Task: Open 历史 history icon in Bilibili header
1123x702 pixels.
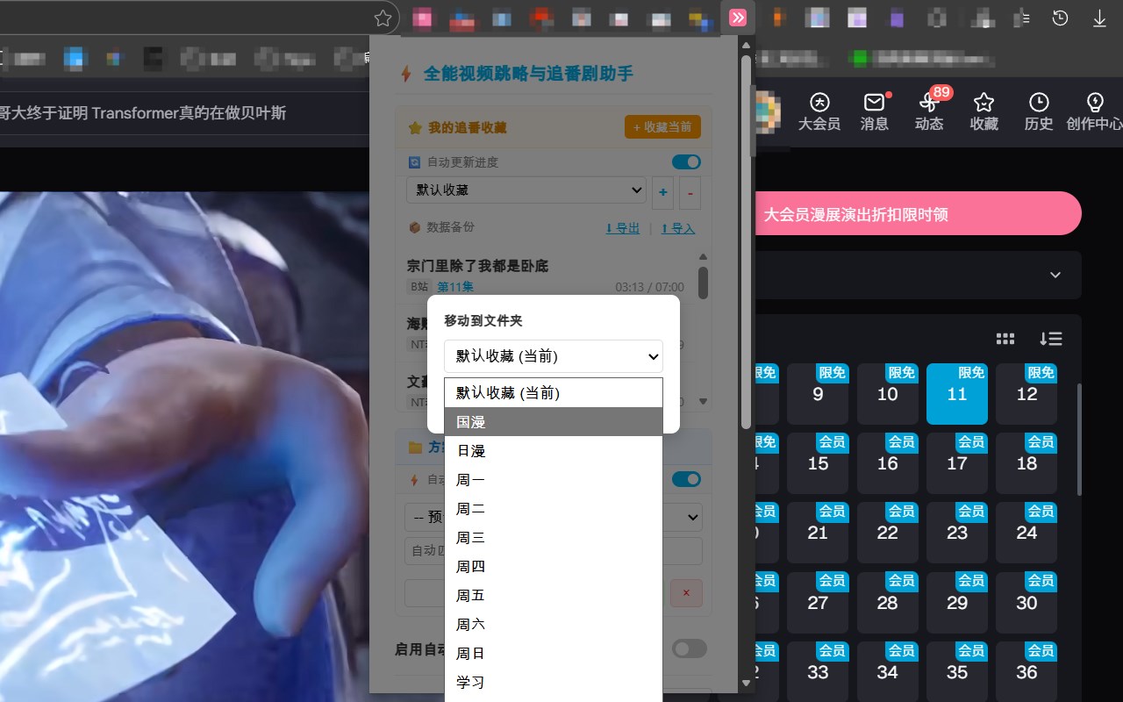Action: point(1039,111)
